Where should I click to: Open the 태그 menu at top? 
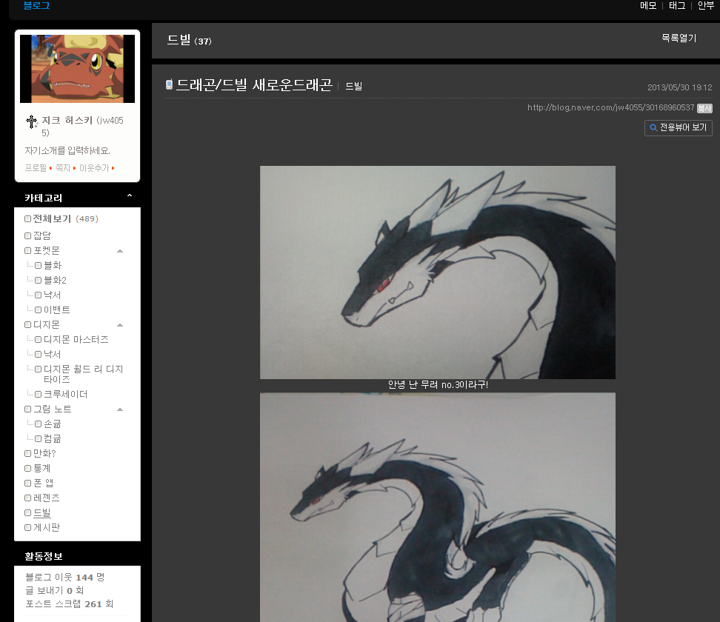tap(677, 6)
